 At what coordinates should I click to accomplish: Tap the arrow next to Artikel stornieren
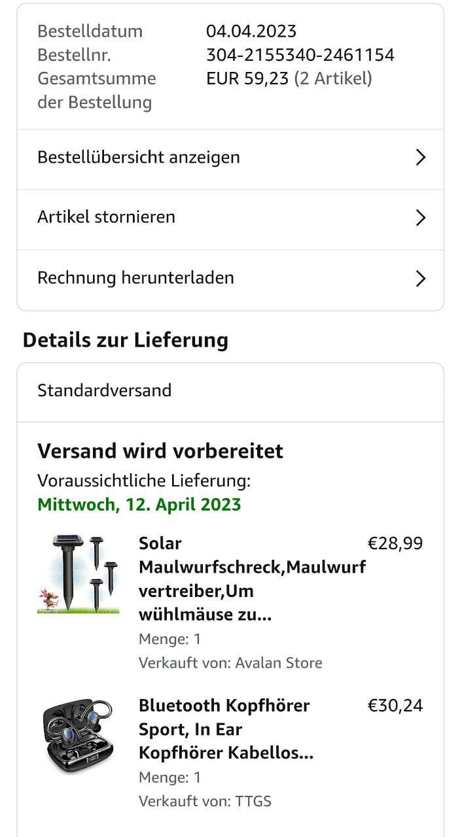coord(421,218)
